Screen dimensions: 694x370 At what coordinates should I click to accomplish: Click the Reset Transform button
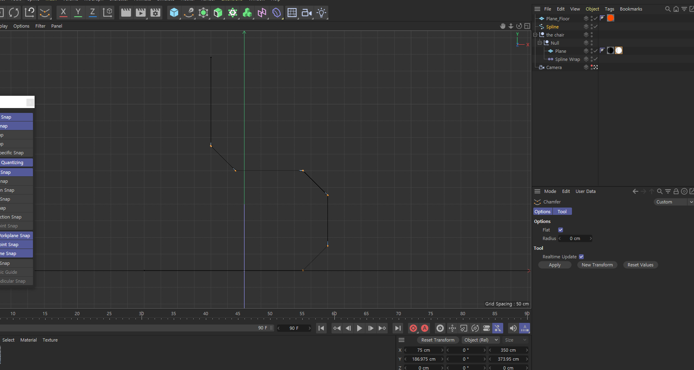click(x=438, y=340)
